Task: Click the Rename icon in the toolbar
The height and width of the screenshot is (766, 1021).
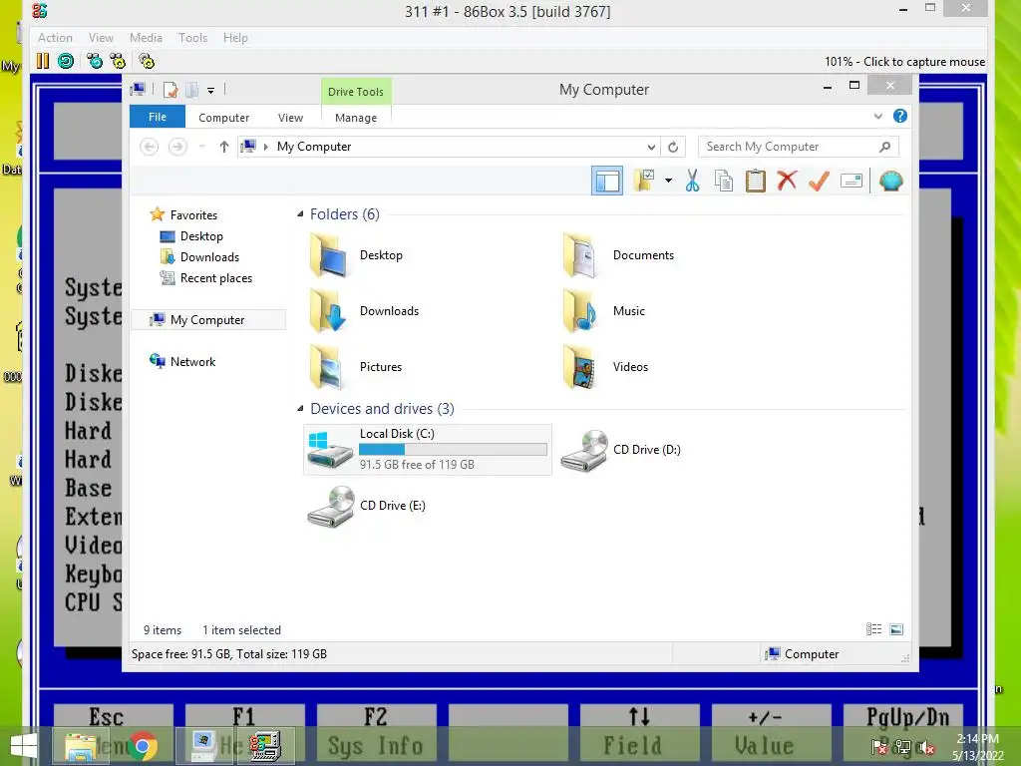Action: [x=851, y=181]
